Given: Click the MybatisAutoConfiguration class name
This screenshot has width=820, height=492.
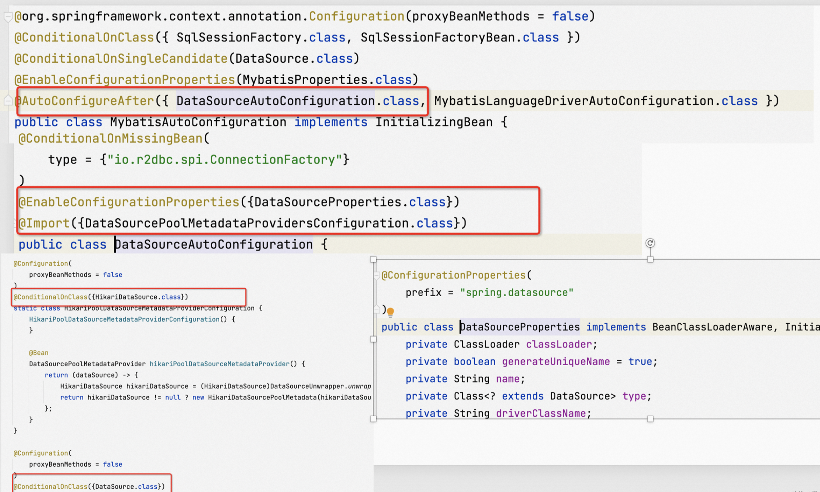Looking at the screenshot, I should tap(198, 122).
